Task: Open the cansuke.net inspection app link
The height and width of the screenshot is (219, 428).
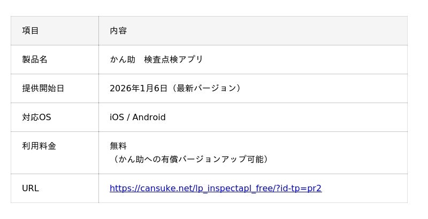Action: coord(215,188)
